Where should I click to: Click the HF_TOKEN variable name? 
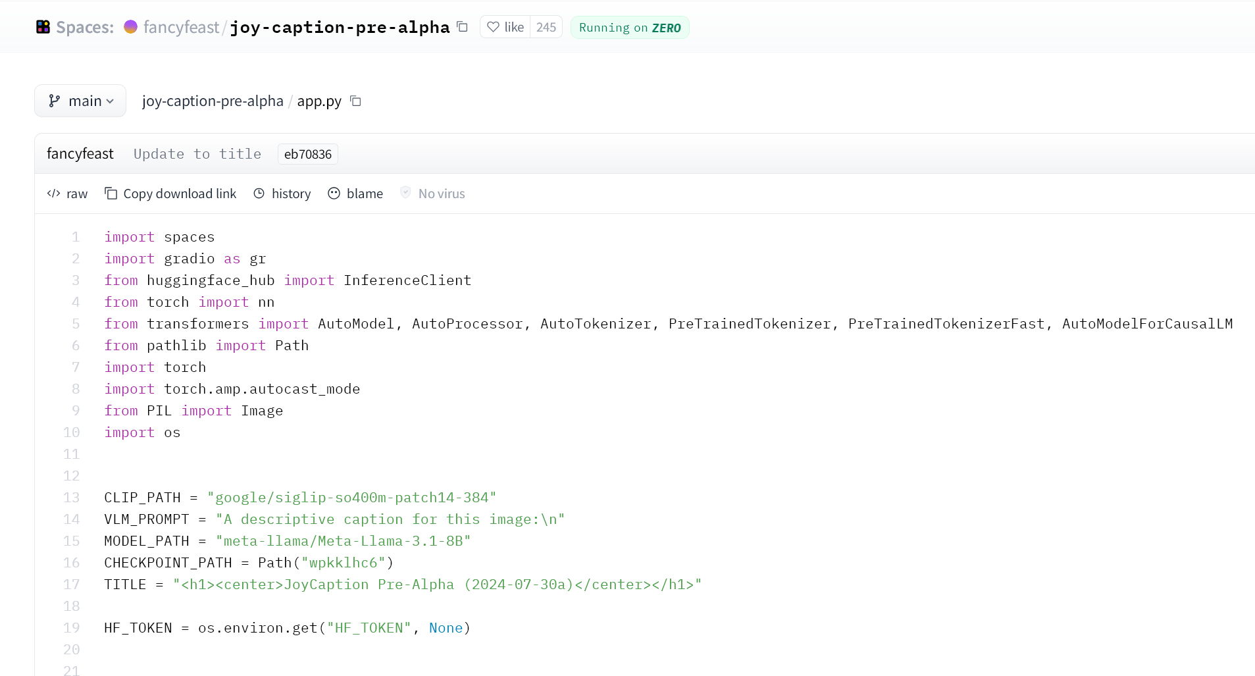(138, 628)
